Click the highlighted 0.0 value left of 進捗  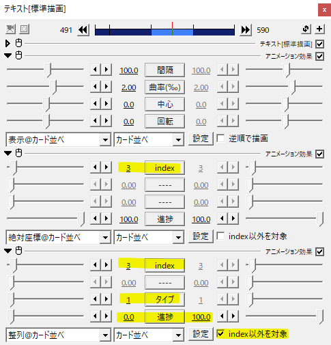(129, 317)
